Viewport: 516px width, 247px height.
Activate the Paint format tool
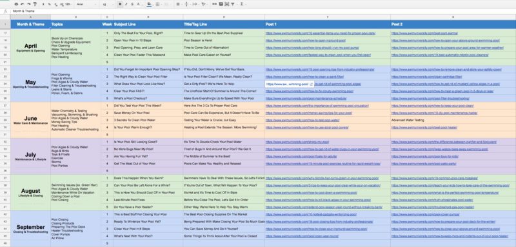click(35, 5)
